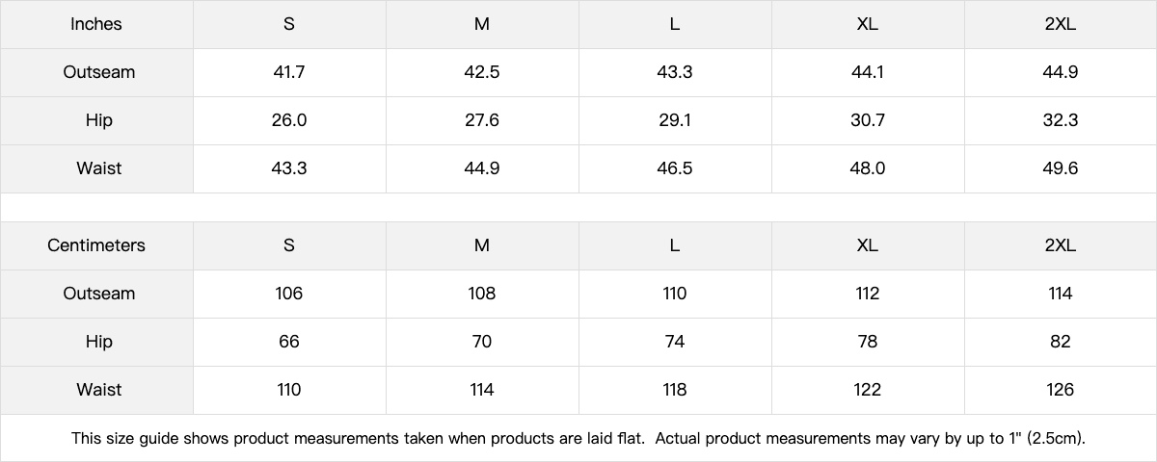Select the 2XL column header in inches table
Image resolution: width=1157 pixels, height=462 pixels.
point(1060,24)
